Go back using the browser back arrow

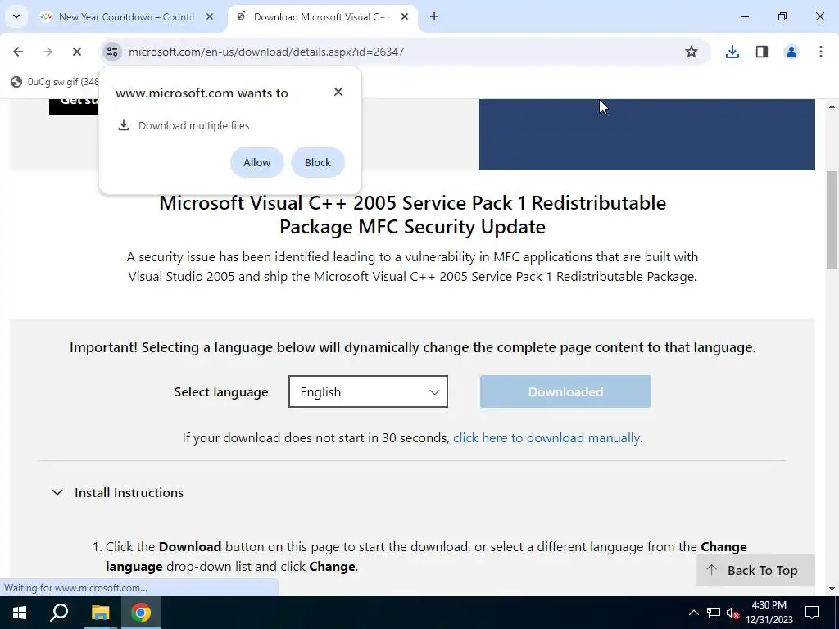point(18,52)
